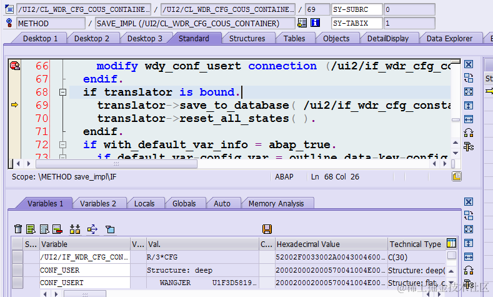Switch to Variables 2 tab
Viewport: 493px width, 297px height.
(97, 204)
